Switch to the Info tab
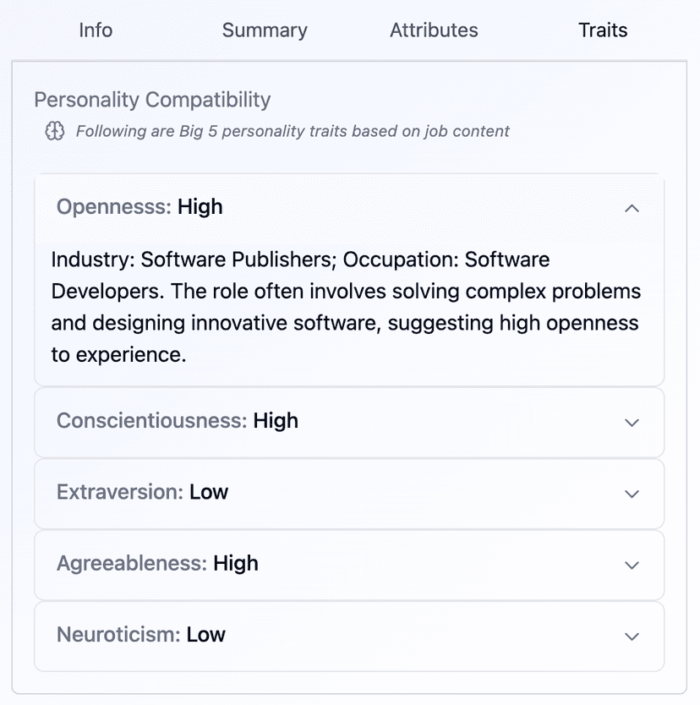The width and height of the screenshot is (700, 705). [96, 30]
